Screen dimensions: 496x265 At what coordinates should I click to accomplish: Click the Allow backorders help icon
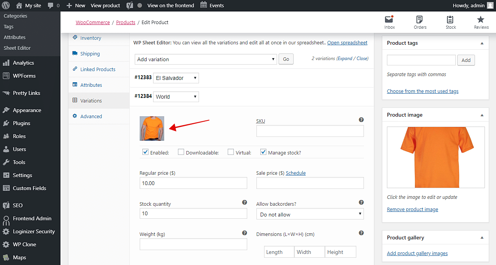click(361, 202)
